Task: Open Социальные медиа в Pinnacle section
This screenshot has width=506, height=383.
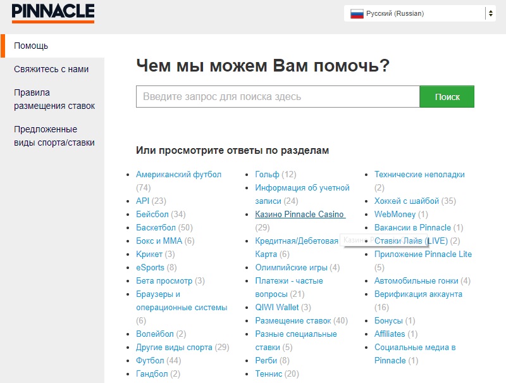Action: point(415,354)
